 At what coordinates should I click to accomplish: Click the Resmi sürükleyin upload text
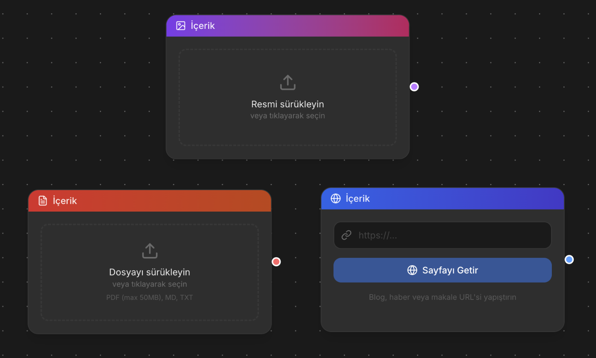click(288, 104)
